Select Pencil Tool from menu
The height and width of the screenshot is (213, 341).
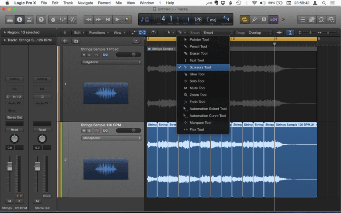203,47
